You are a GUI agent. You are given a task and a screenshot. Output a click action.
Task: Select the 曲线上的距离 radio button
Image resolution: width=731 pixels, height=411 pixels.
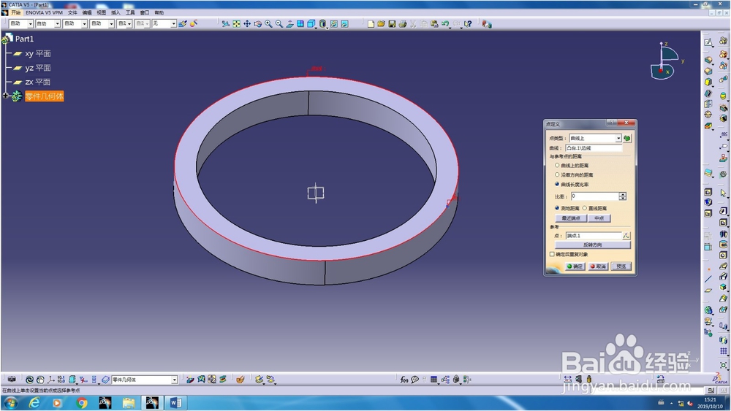557,165
